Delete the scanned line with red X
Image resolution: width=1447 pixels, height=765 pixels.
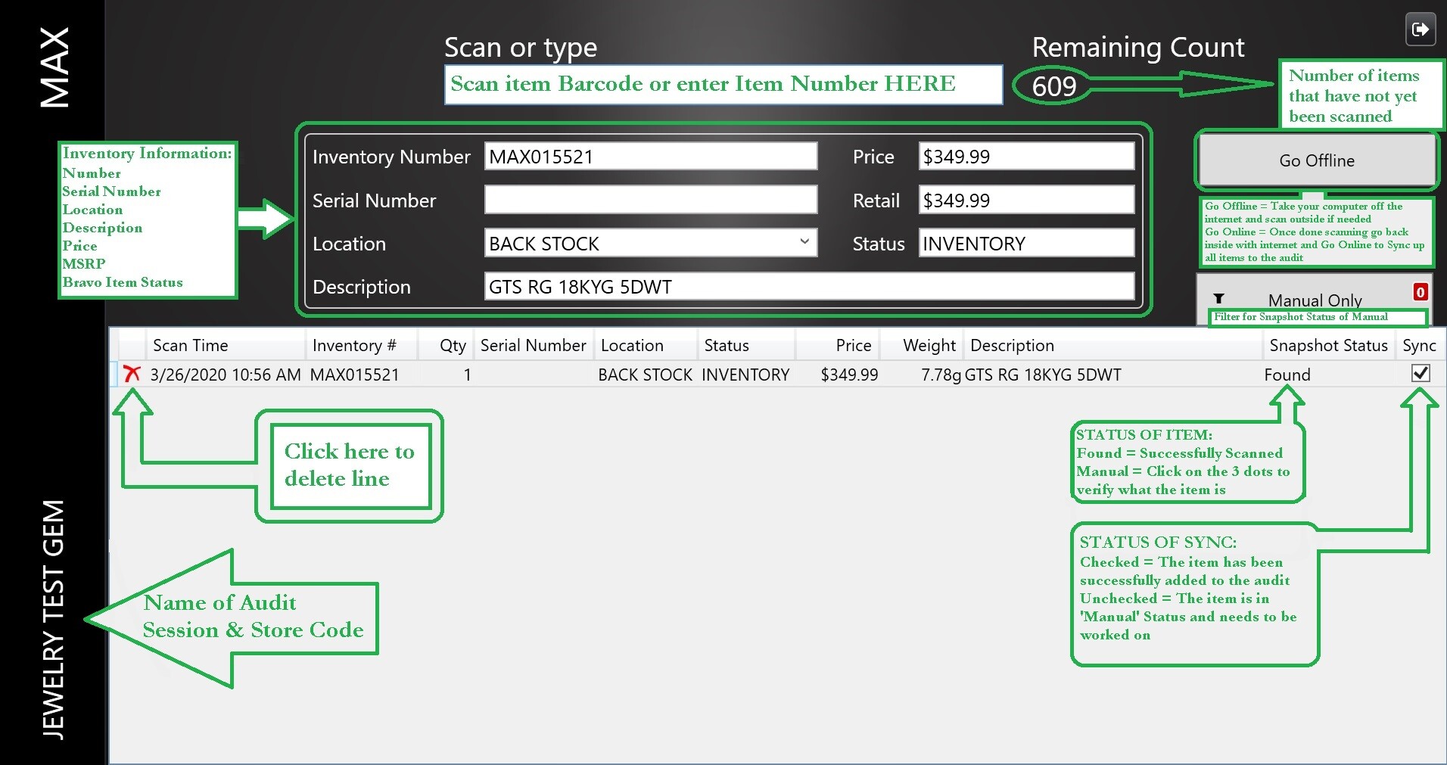[132, 374]
